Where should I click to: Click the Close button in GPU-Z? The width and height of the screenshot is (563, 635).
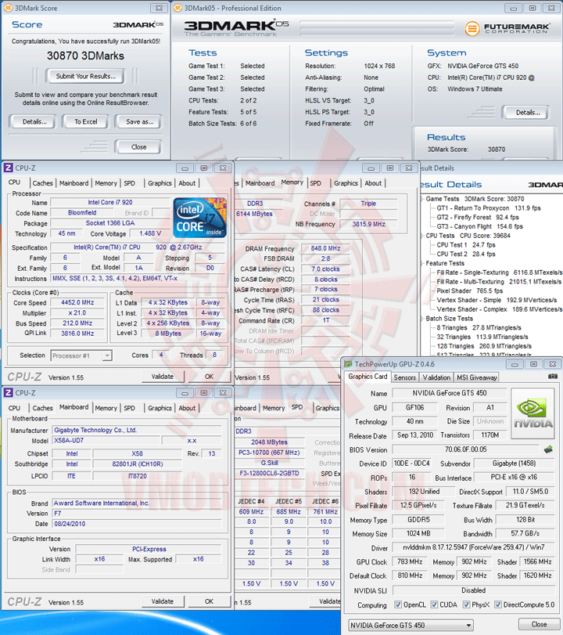tap(539, 625)
